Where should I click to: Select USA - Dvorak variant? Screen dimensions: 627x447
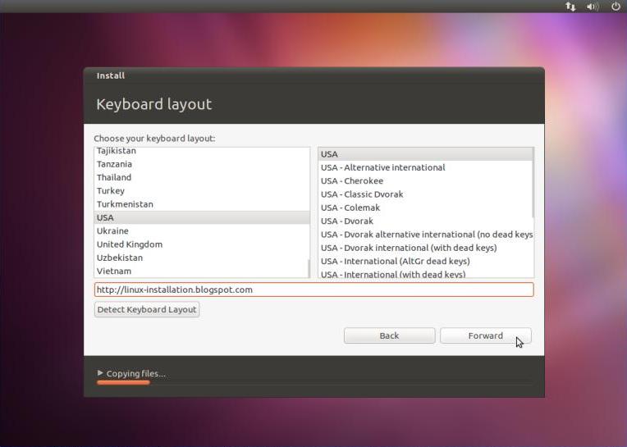(x=424, y=221)
